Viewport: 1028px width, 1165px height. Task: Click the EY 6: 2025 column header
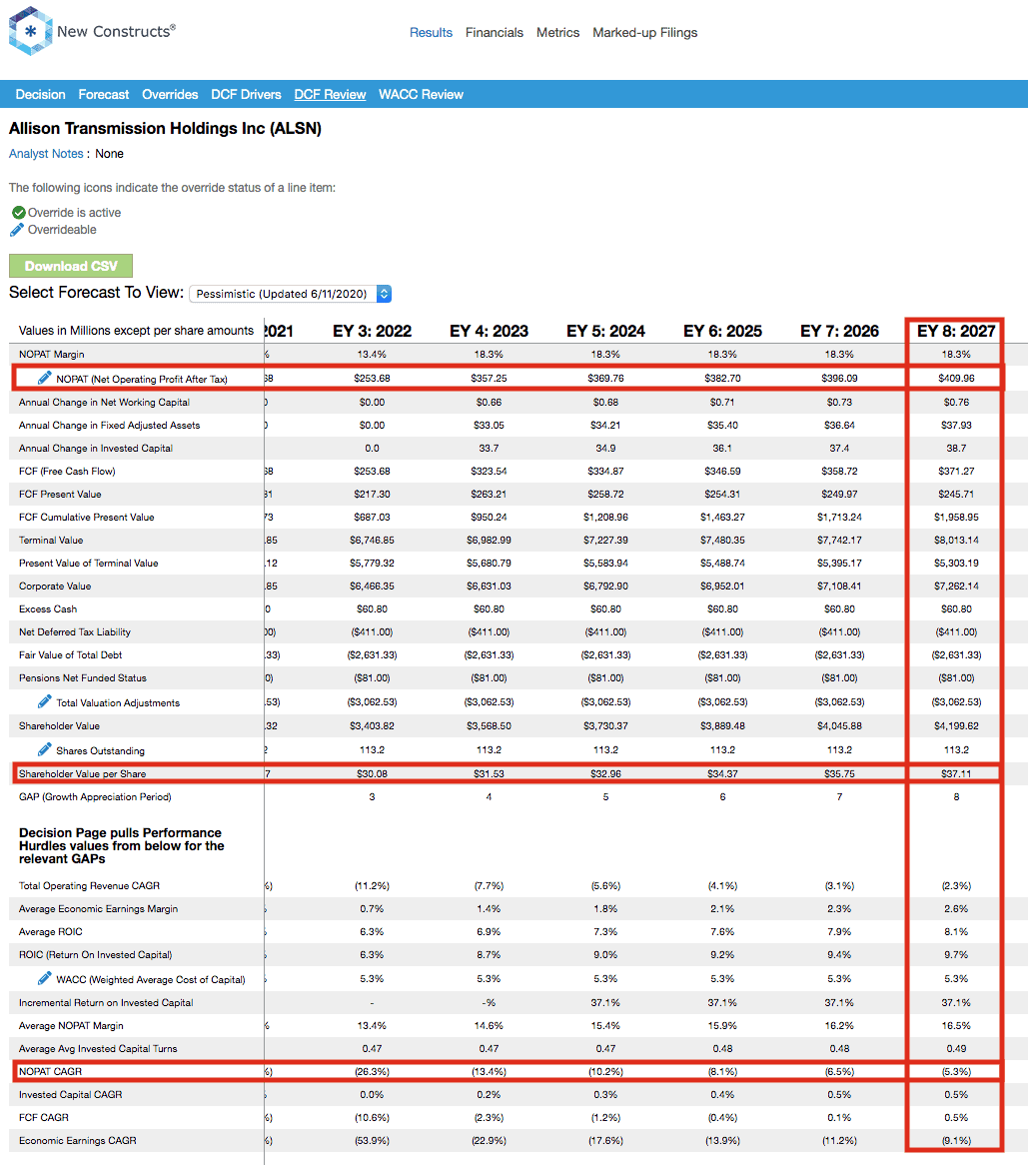722,332
